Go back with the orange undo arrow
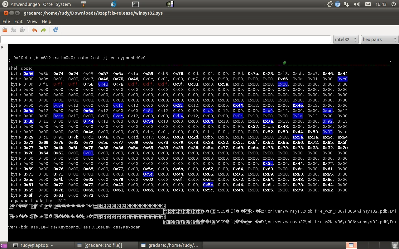399x249 pixels. (34, 30)
